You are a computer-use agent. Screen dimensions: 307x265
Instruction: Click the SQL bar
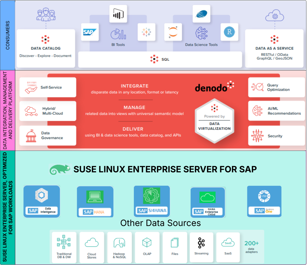(160, 59)
